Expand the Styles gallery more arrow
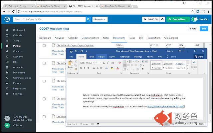 click(188, 68)
